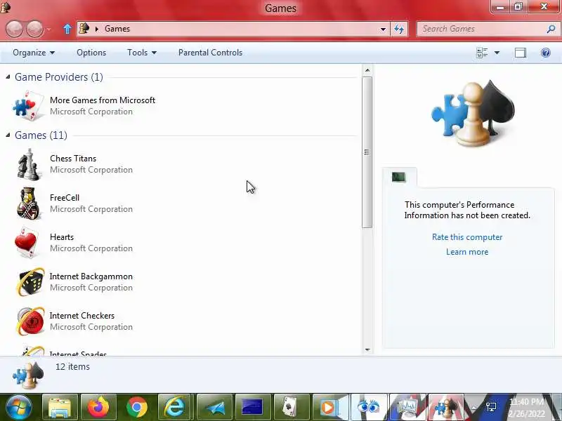The height and width of the screenshot is (421, 562).
Task: Click the search magnifier icon
Action: pos(551,29)
